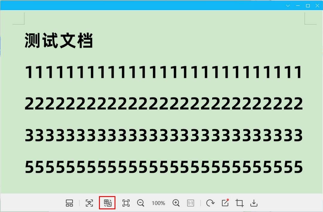This screenshot has height=212, width=323.
Task: Zoom out on the test document
Action: tap(141, 203)
